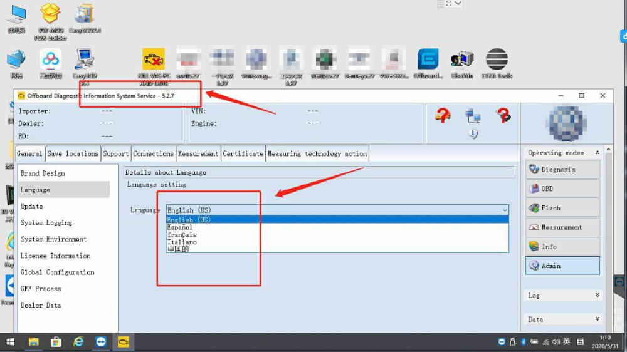The width and height of the screenshot is (627, 352).
Task: Click the 英 input language indicator
Action: click(x=567, y=342)
